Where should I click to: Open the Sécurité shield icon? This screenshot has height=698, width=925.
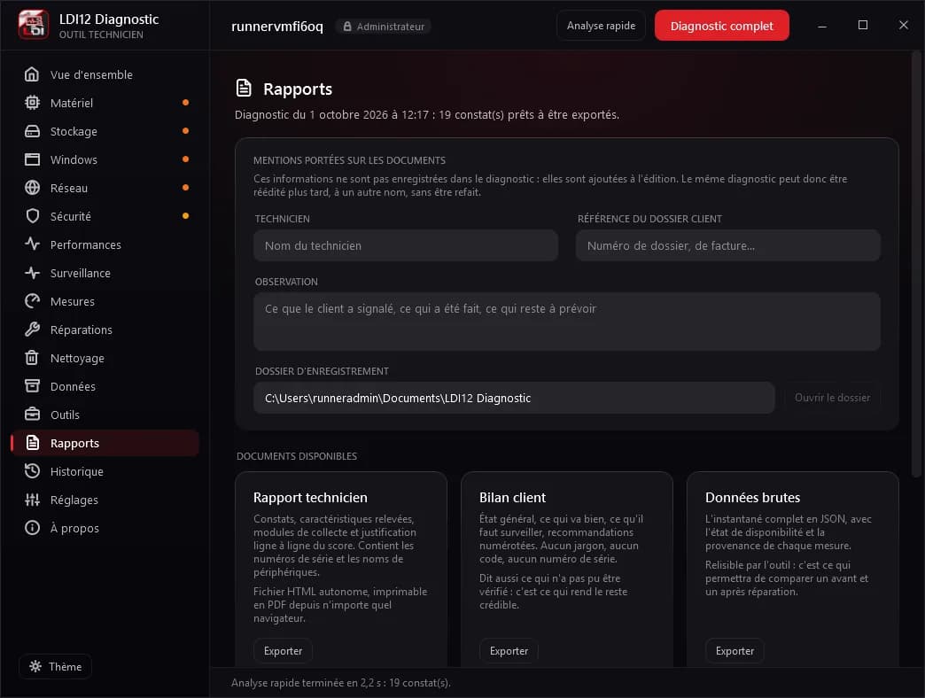[x=32, y=216]
